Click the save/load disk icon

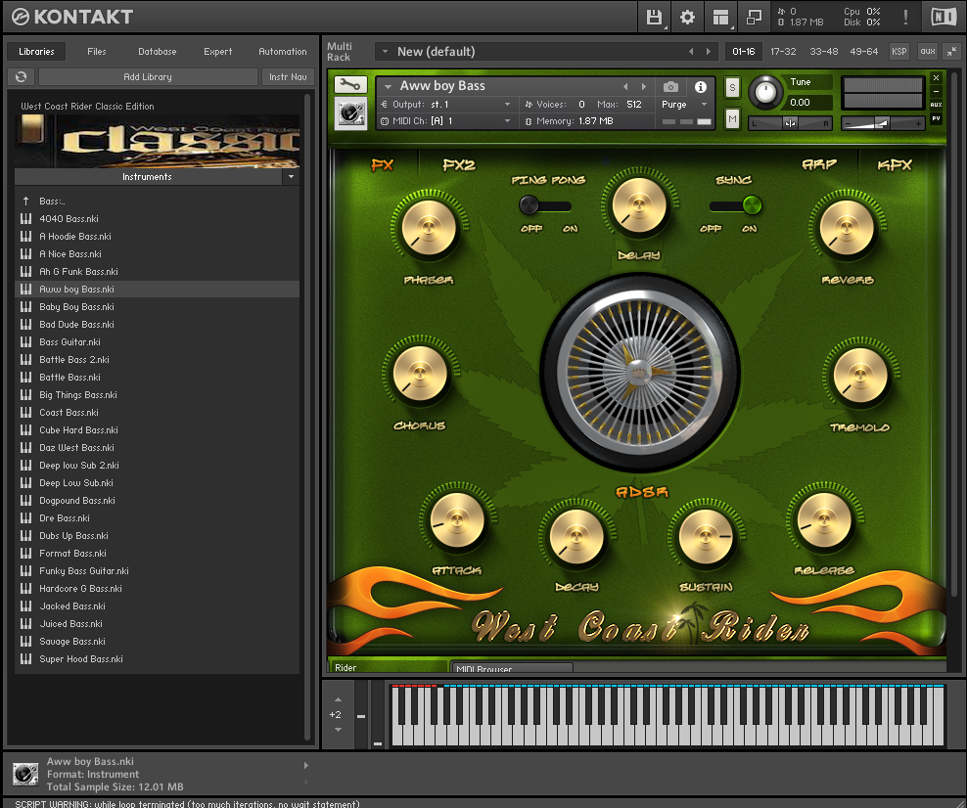[x=654, y=17]
